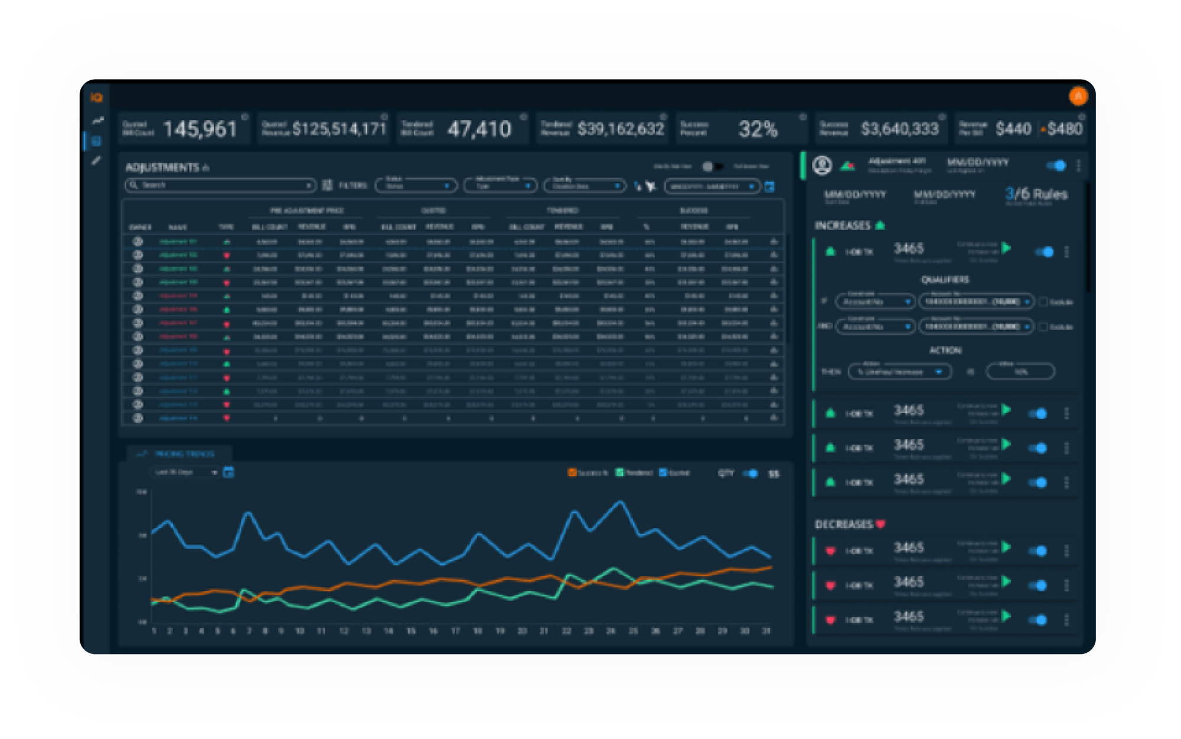Viewport: 1181px width, 739px height.
Task: Toggle the Side By Side / Full Screen view switch
Action: 712,166
